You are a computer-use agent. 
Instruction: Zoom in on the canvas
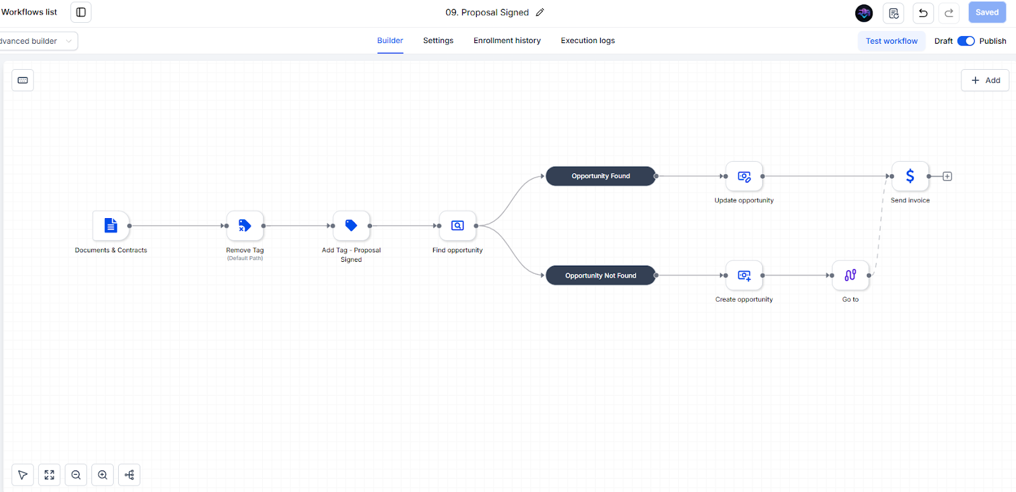click(x=103, y=475)
